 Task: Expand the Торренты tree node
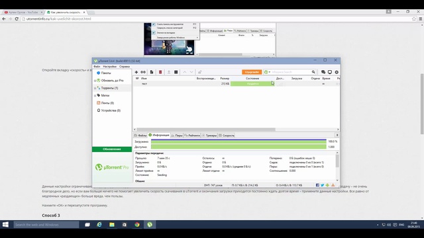(95, 88)
